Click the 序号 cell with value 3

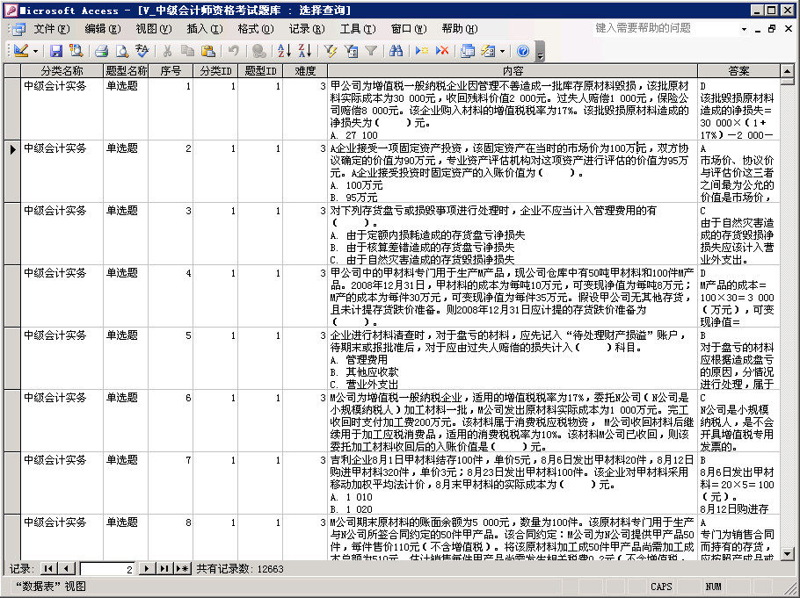click(171, 234)
